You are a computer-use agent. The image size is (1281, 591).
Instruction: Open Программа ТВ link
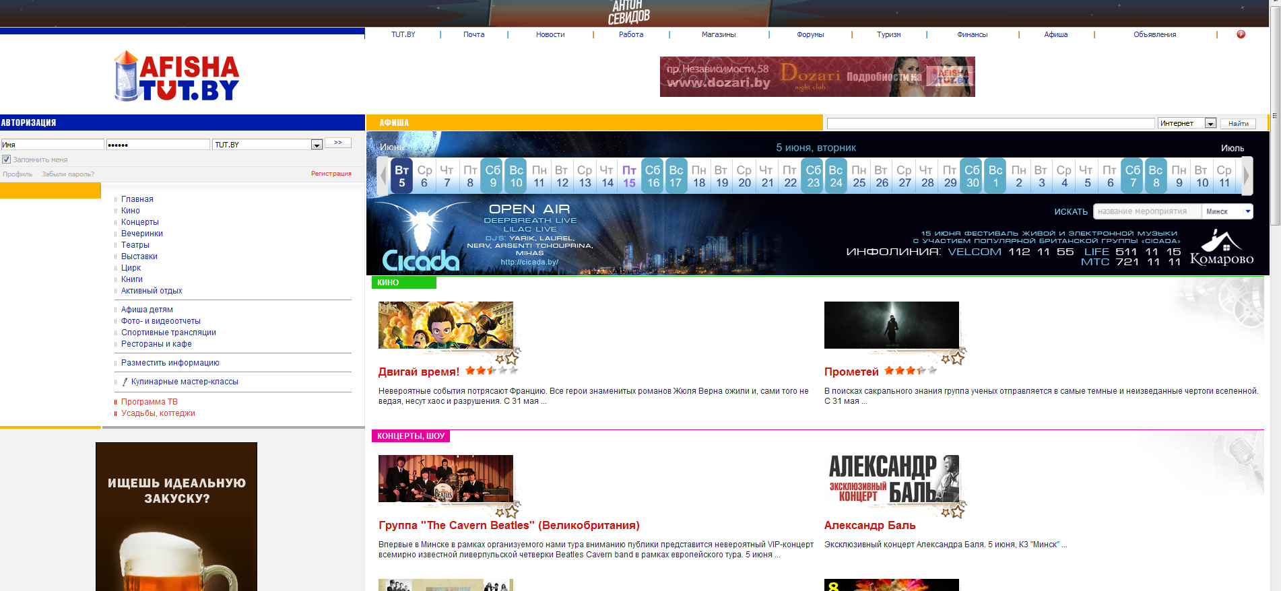click(150, 402)
